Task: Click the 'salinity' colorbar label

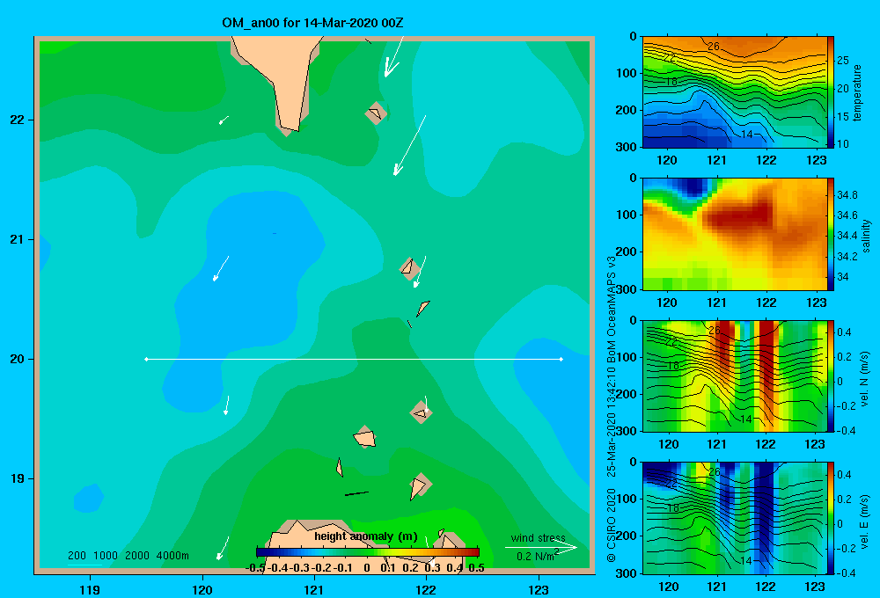Action: 866,236
